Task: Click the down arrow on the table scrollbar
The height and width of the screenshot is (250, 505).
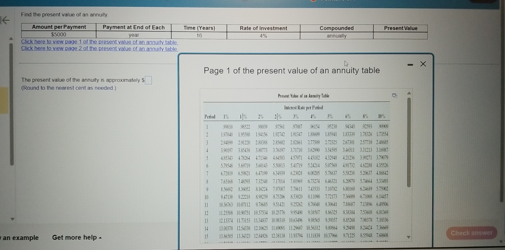Action: [409, 237]
